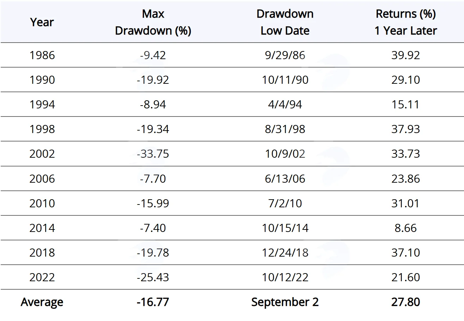Click the 12/24/18 low date

pyautogui.click(x=285, y=252)
